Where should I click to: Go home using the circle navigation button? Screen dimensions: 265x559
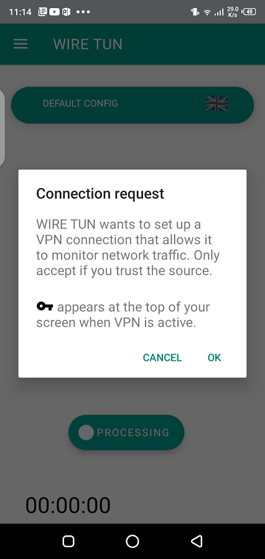132,541
